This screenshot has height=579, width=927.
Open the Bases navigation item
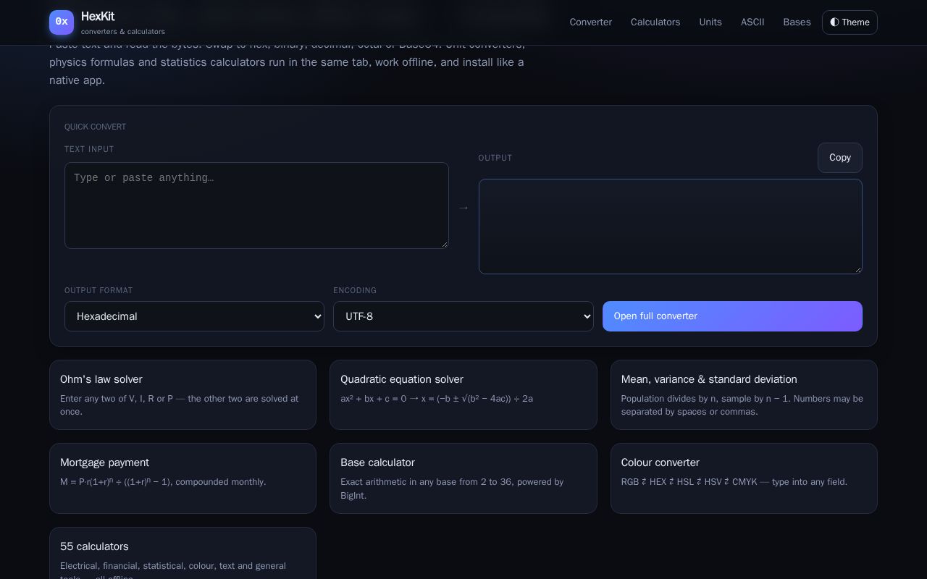797,22
